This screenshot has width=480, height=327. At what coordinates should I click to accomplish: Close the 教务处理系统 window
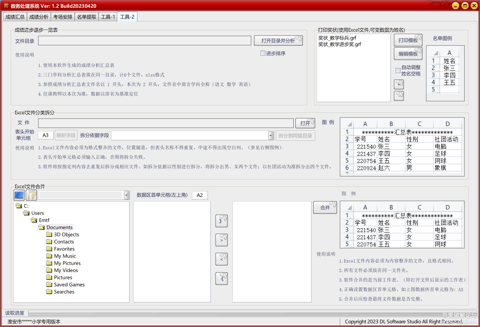coord(474,6)
